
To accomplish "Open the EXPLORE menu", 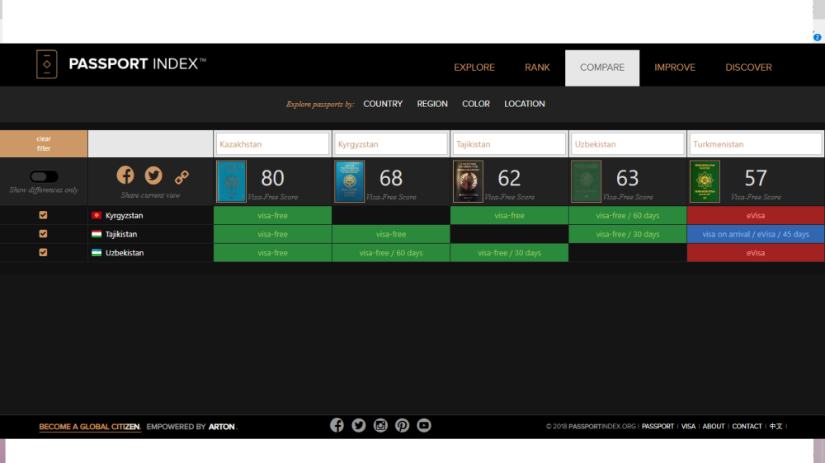I will pos(474,68).
